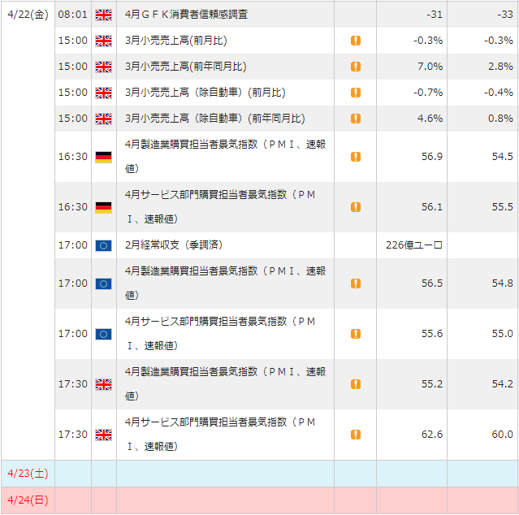Click the 7.0% value
The height and width of the screenshot is (515, 519).
click(430, 67)
